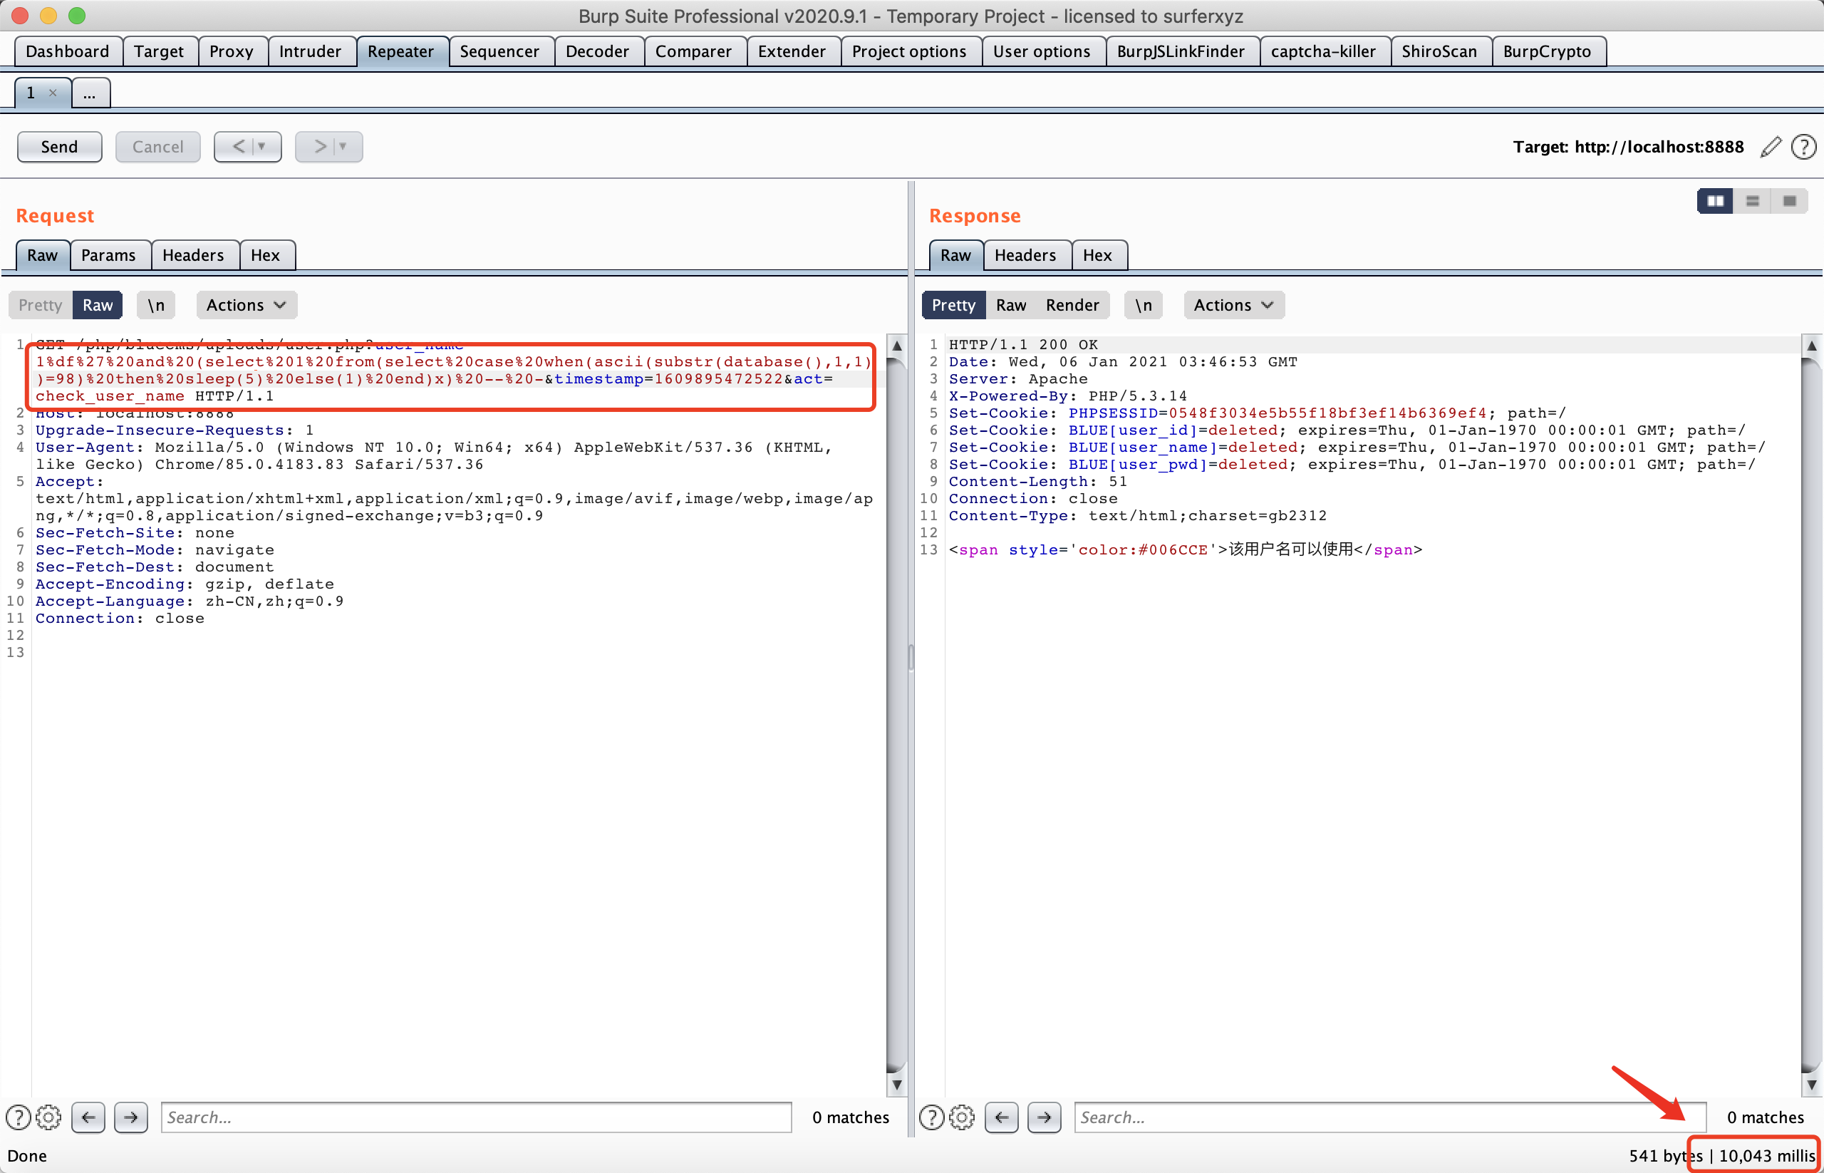Open request search settings gear icon
Viewport: 1824px width, 1173px height.
click(x=48, y=1117)
